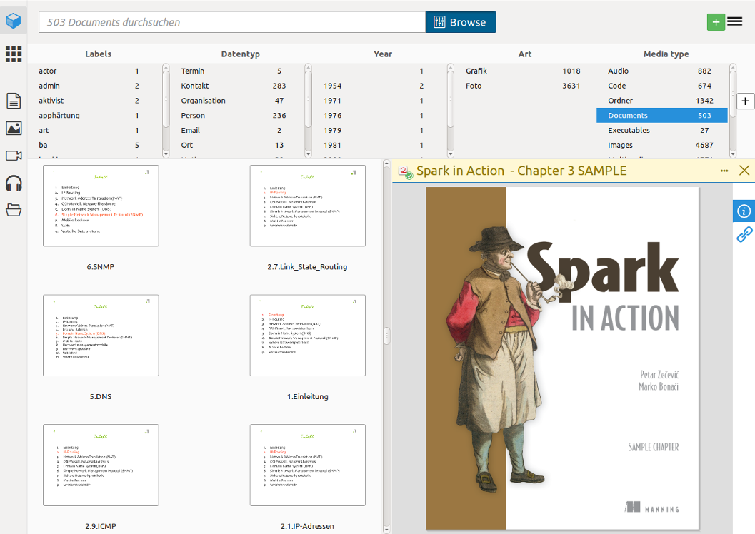Click the Datentyp column header
The width and height of the screenshot is (755, 534).
click(240, 54)
